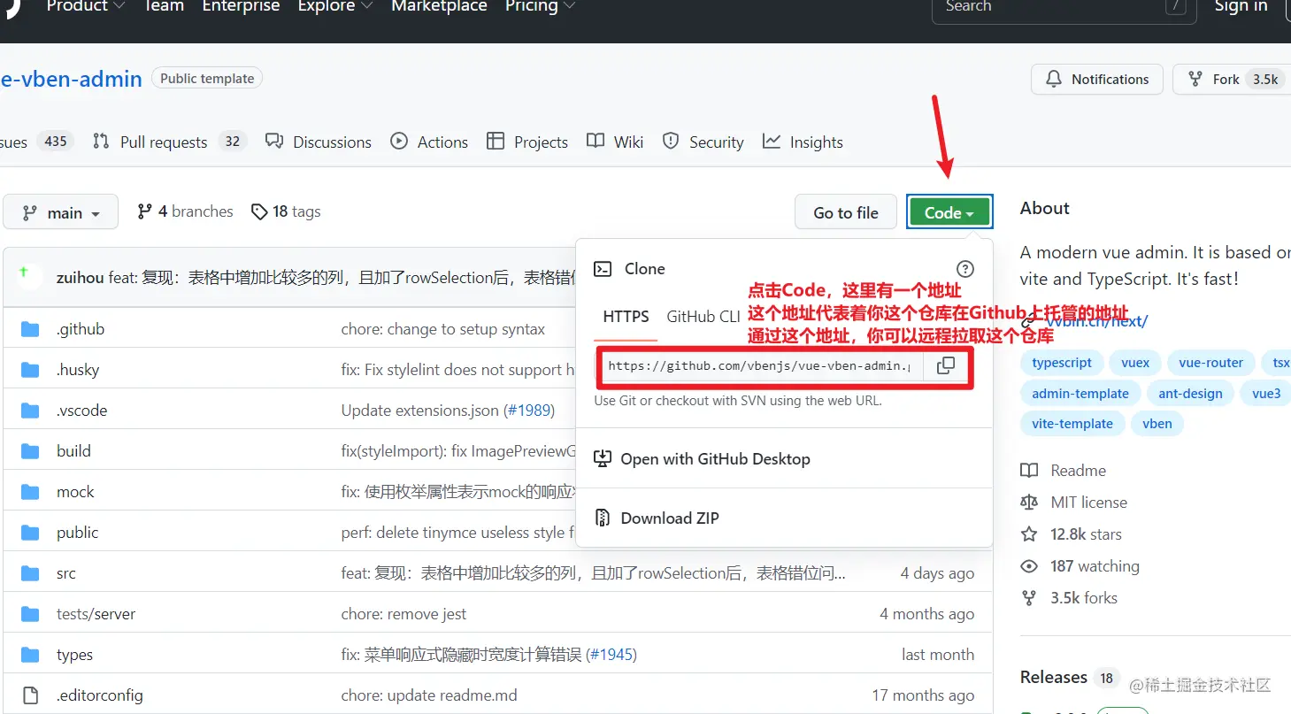Open the Wiki tab
Viewport: 1291px width, 714px height.
615,142
